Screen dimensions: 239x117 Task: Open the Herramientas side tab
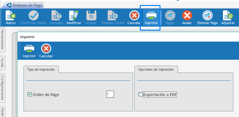[3, 39]
